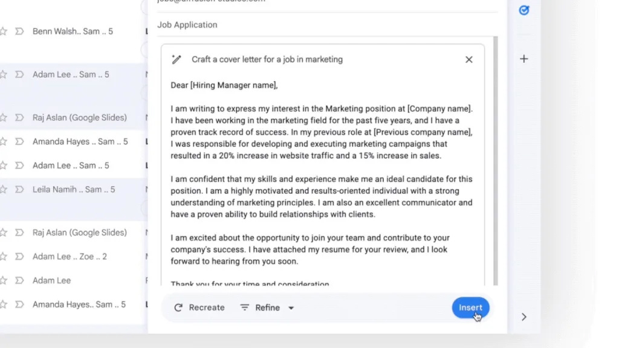Click the Recreate button
The image size is (619, 348).
pyautogui.click(x=199, y=308)
